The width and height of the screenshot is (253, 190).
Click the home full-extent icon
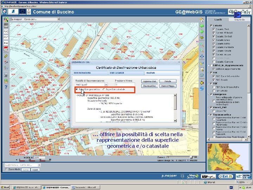click(202, 20)
